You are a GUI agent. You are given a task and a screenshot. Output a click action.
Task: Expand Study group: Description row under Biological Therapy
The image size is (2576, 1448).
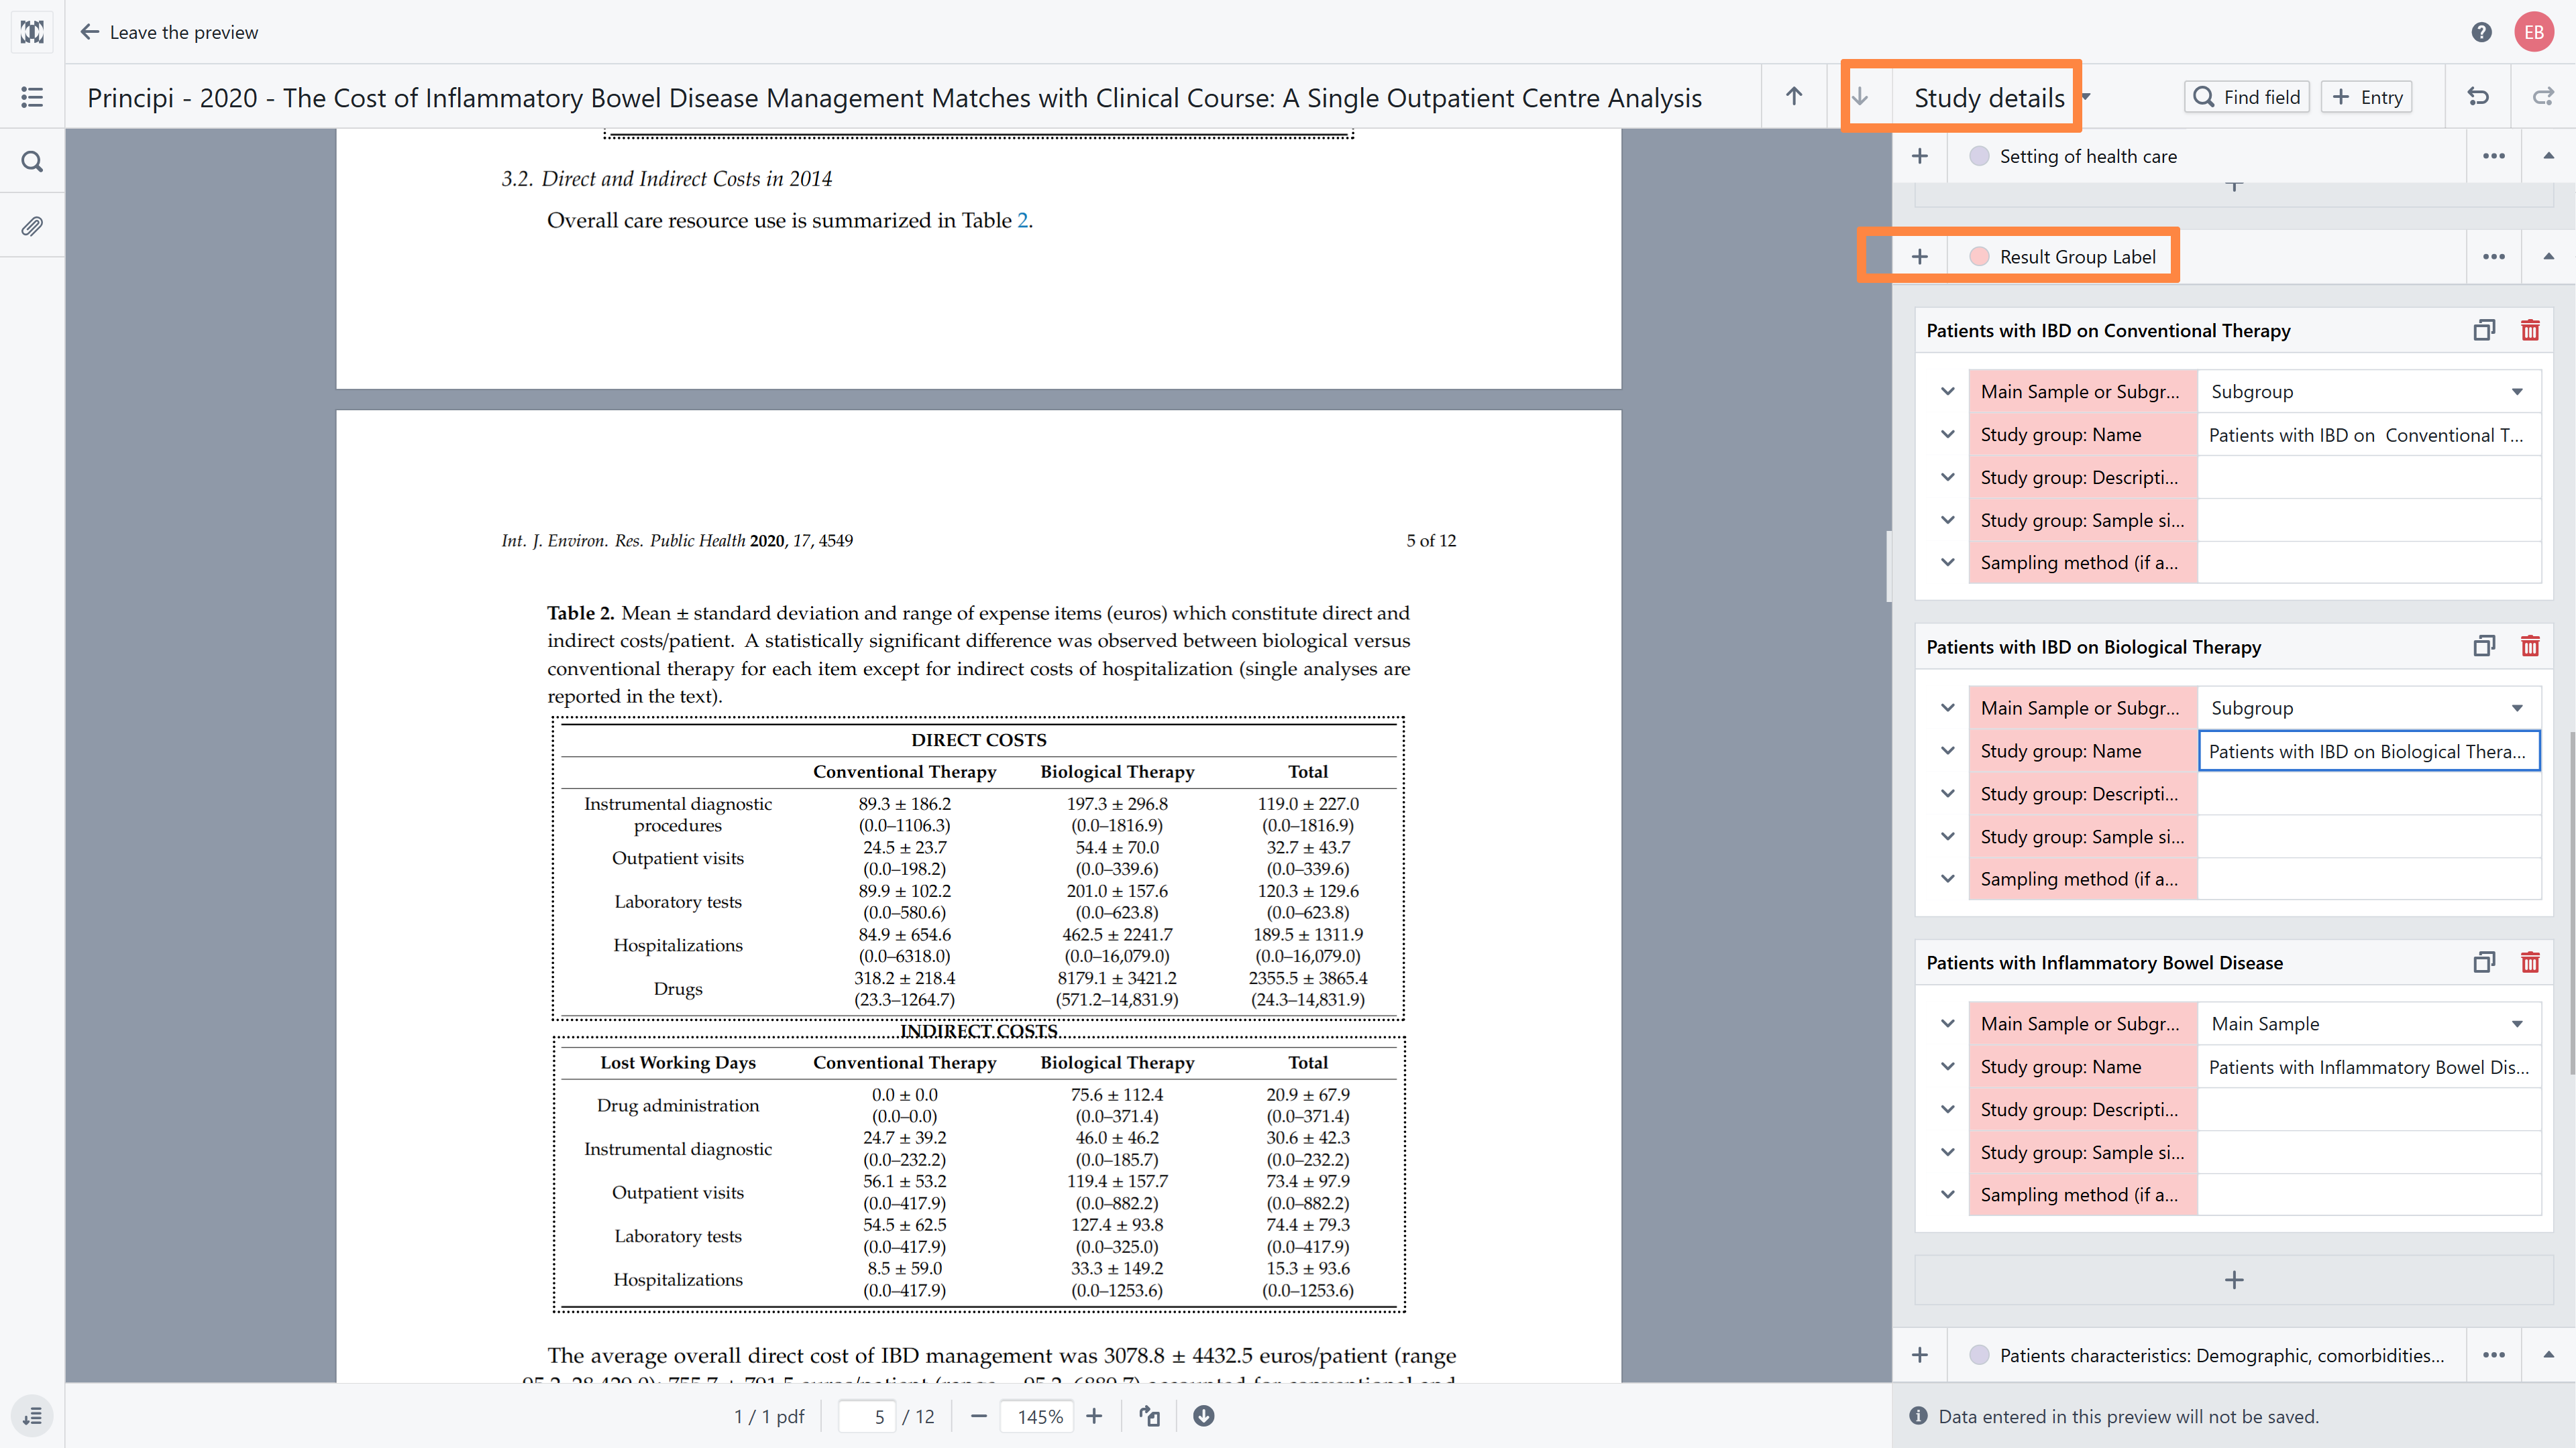click(x=1947, y=794)
